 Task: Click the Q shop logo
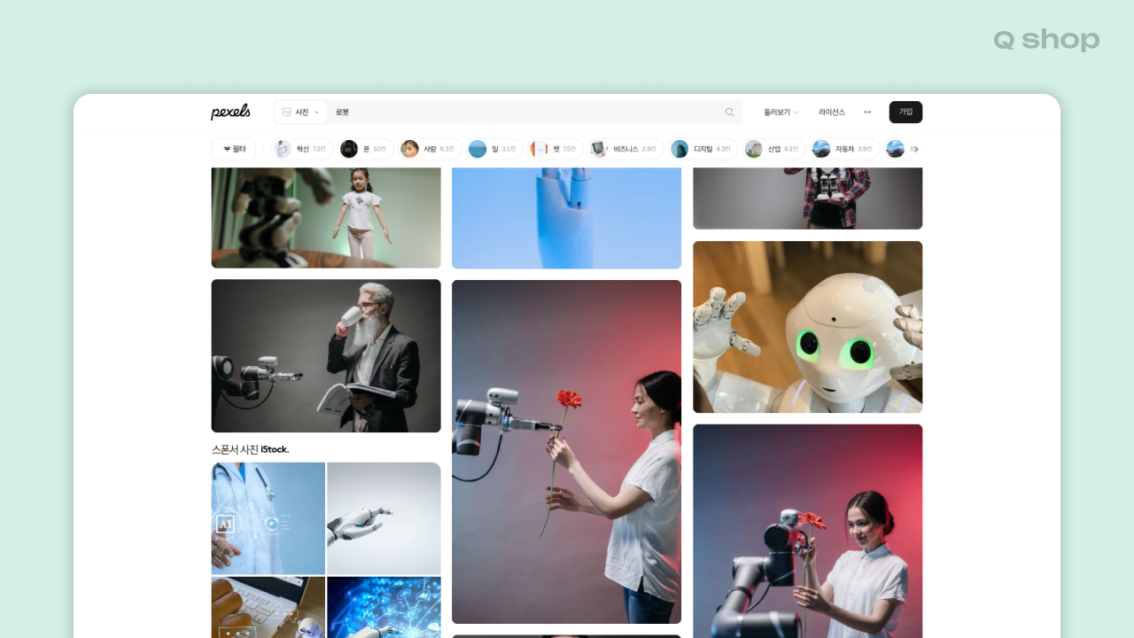(x=1046, y=40)
